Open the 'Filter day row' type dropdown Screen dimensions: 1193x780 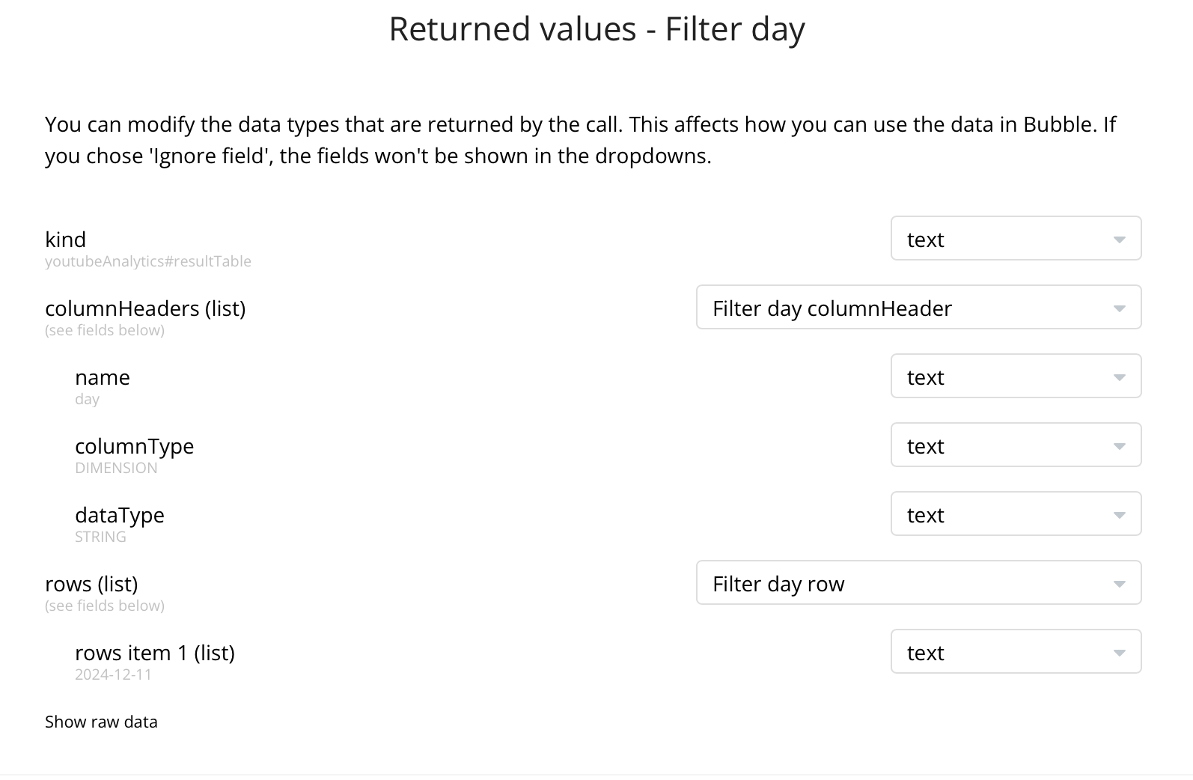[x=918, y=583]
